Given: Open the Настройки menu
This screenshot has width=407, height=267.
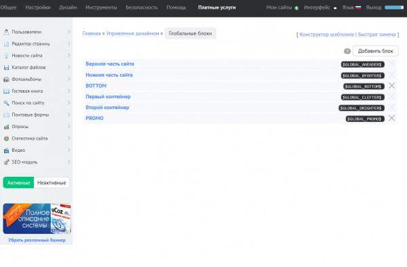Looking at the screenshot, I should point(38,7).
